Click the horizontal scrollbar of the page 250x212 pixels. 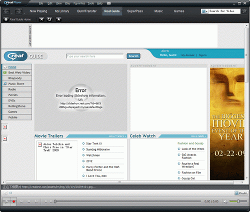(x=119, y=182)
